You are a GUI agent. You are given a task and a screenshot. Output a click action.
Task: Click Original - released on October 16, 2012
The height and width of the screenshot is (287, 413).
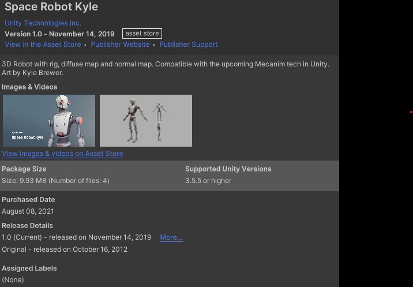pos(65,249)
